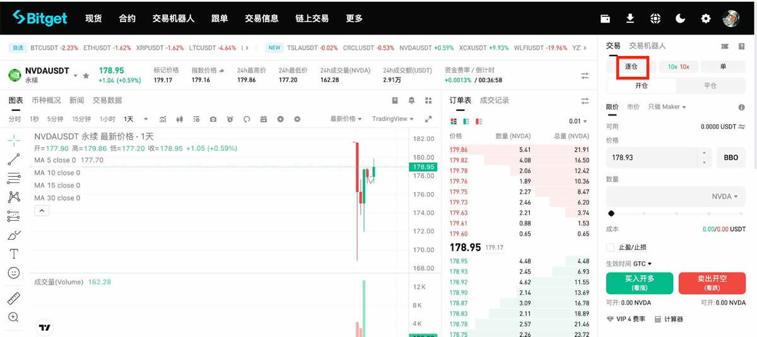Select the text annotation tool
The height and width of the screenshot is (337, 757).
tap(14, 254)
